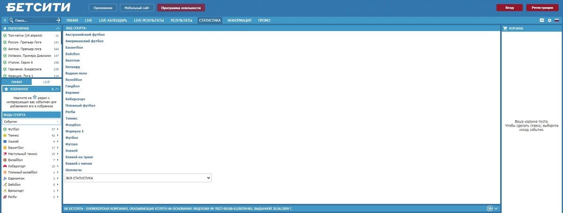Expand the Футбол row arrow in sidebar
Image resolution: width=563 pixels, height=213 pixels.
(x=58, y=129)
